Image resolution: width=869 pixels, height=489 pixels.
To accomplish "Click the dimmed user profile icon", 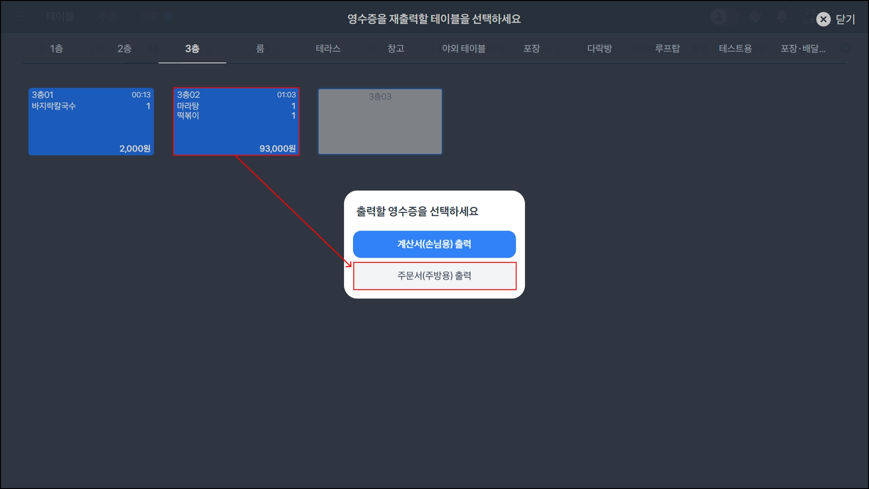I will click(x=719, y=17).
